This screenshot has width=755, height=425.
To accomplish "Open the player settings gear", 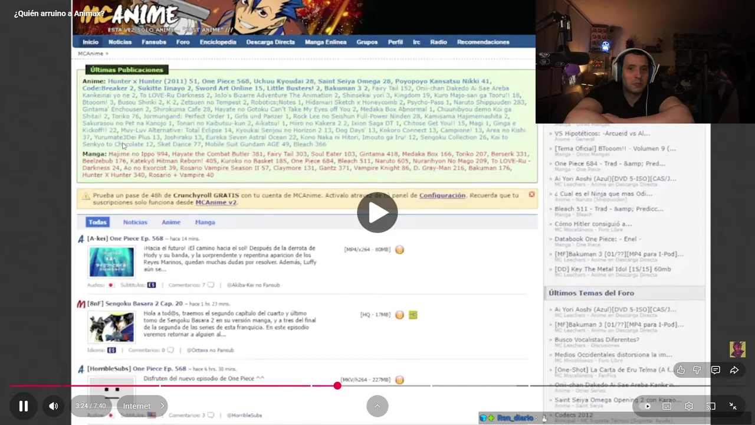I will tap(689, 406).
